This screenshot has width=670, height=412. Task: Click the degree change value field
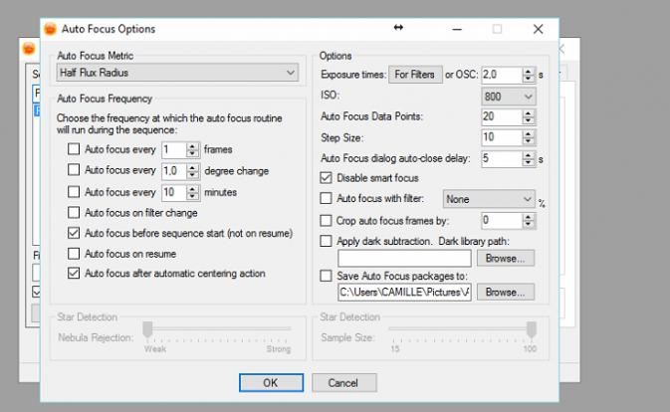click(x=174, y=171)
